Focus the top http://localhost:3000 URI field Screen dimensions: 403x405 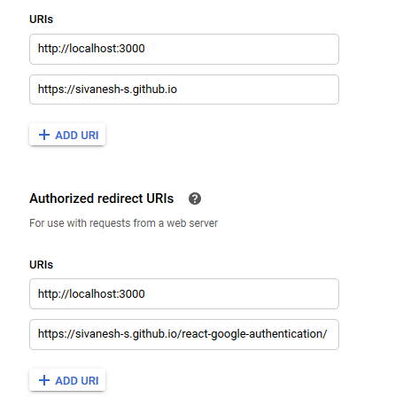coord(184,49)
